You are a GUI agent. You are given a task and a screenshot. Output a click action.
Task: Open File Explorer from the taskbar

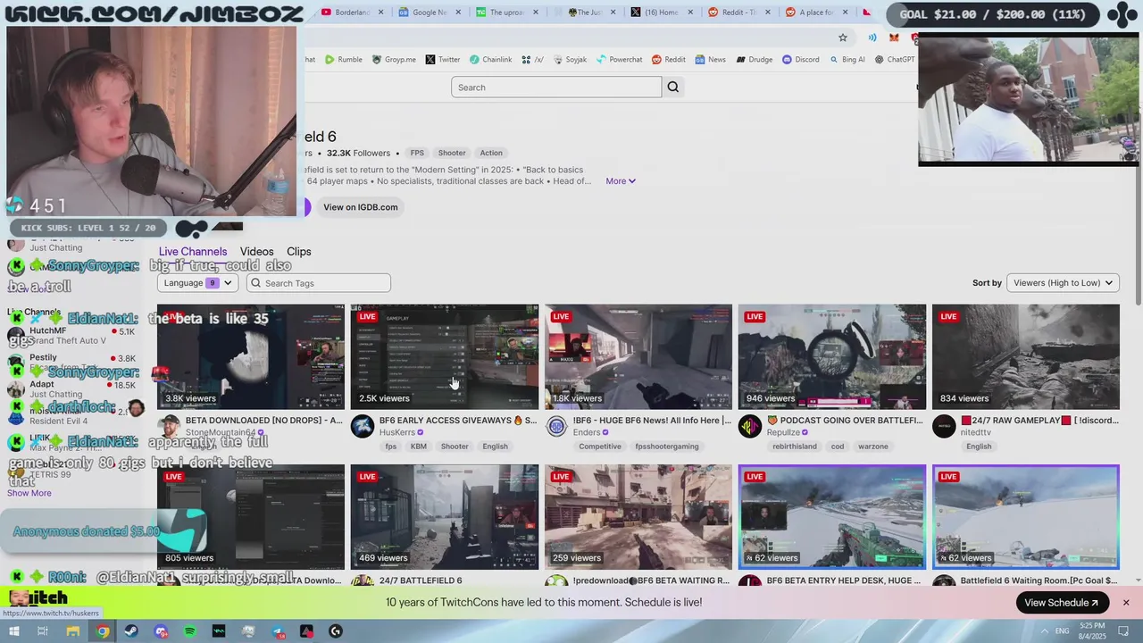click(x=73, y=631)
